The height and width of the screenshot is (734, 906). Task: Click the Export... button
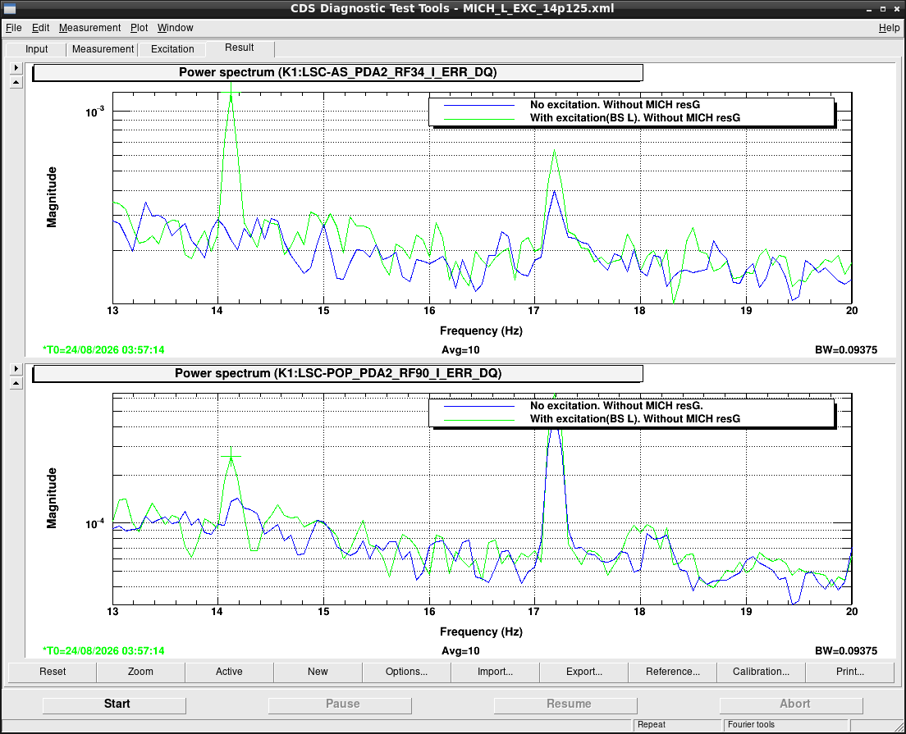(x=583, y=672)
